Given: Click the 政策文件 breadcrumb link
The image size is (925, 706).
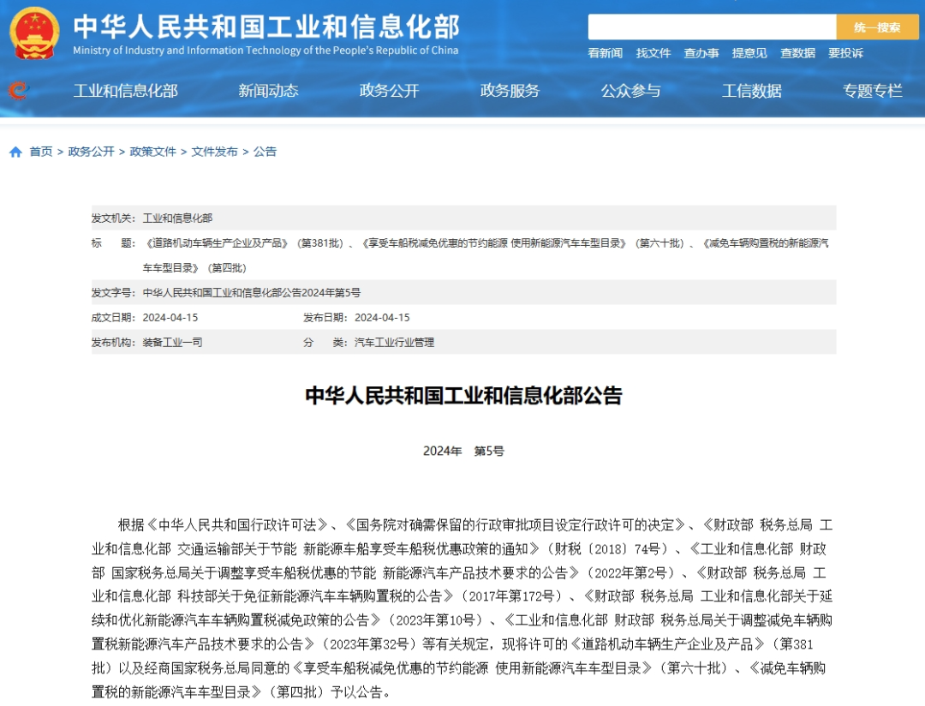Looking at the screenshot, I should click(152, 152).
